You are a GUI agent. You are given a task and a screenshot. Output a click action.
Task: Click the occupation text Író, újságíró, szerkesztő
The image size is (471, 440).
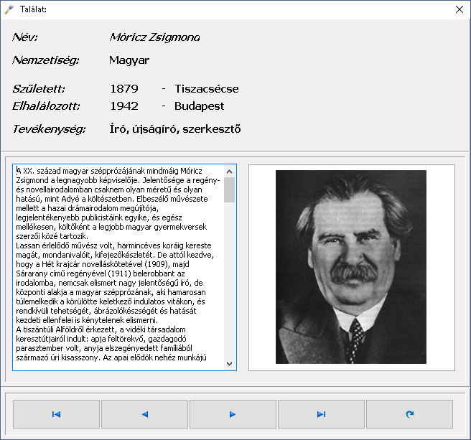(175, 129)
